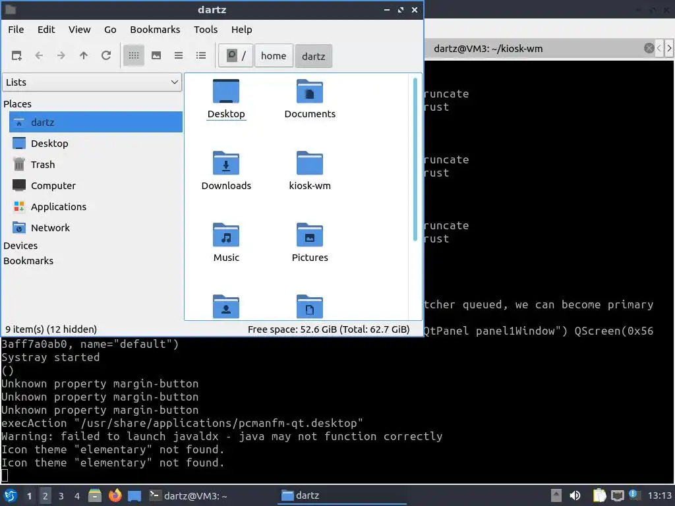Select the Downloads folder icon
Image resolution: width=675 pixels, height=506 pixels.
[x=226, y=171]
